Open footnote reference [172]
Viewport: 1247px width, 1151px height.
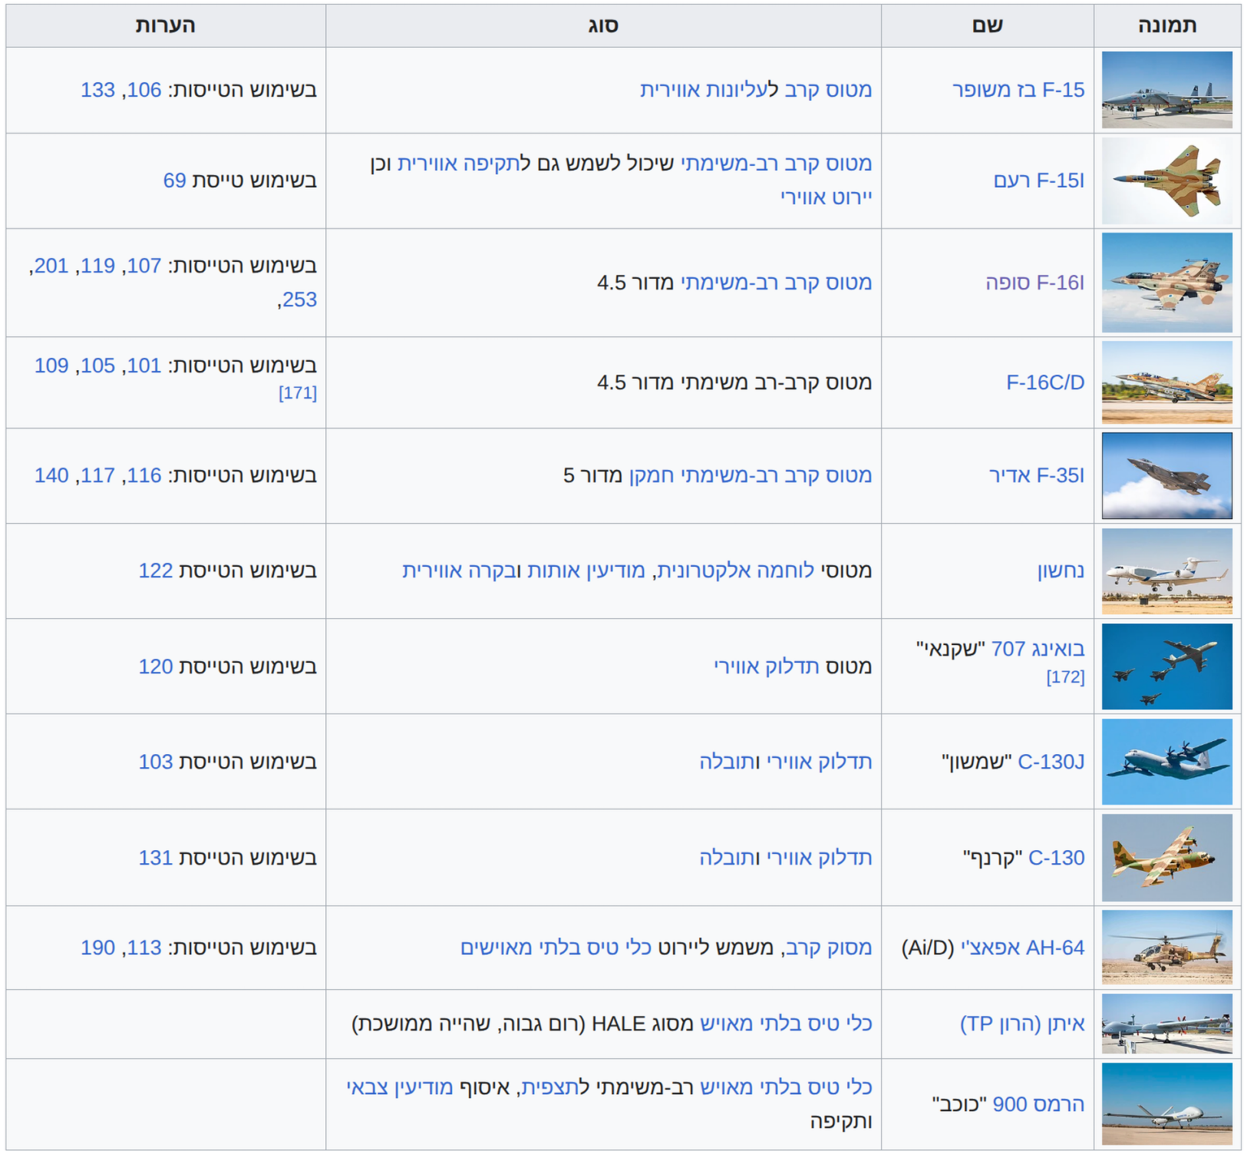(1066, 677)
